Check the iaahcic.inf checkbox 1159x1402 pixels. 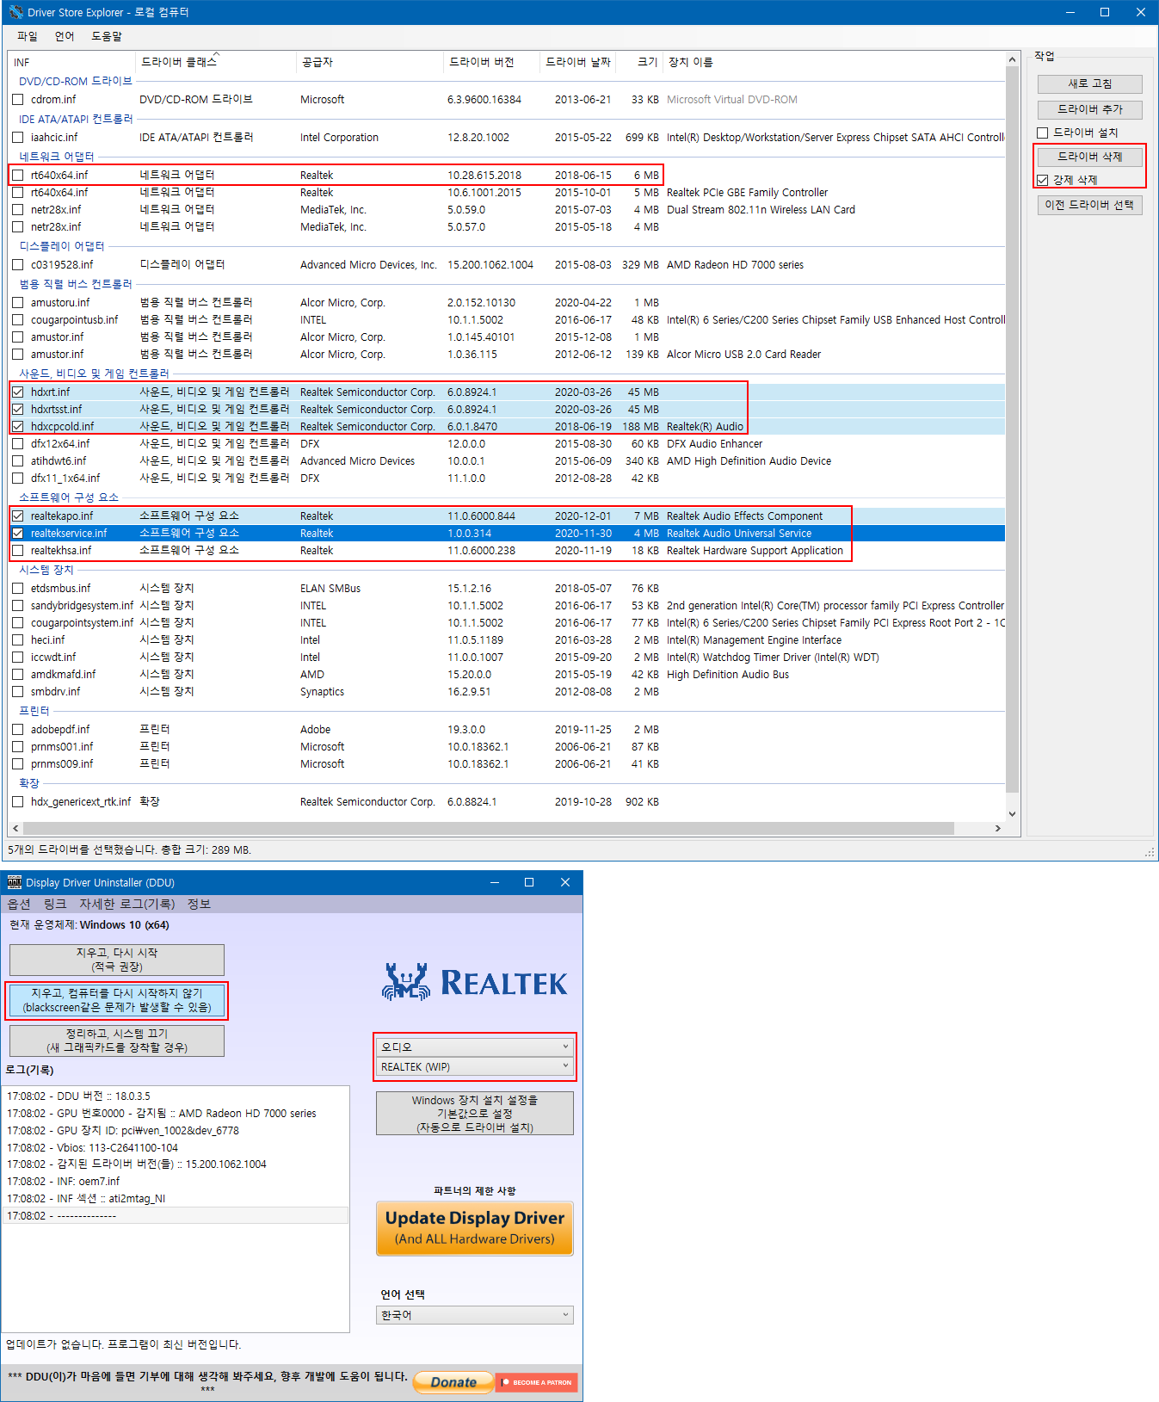click(x=18, y=138)
